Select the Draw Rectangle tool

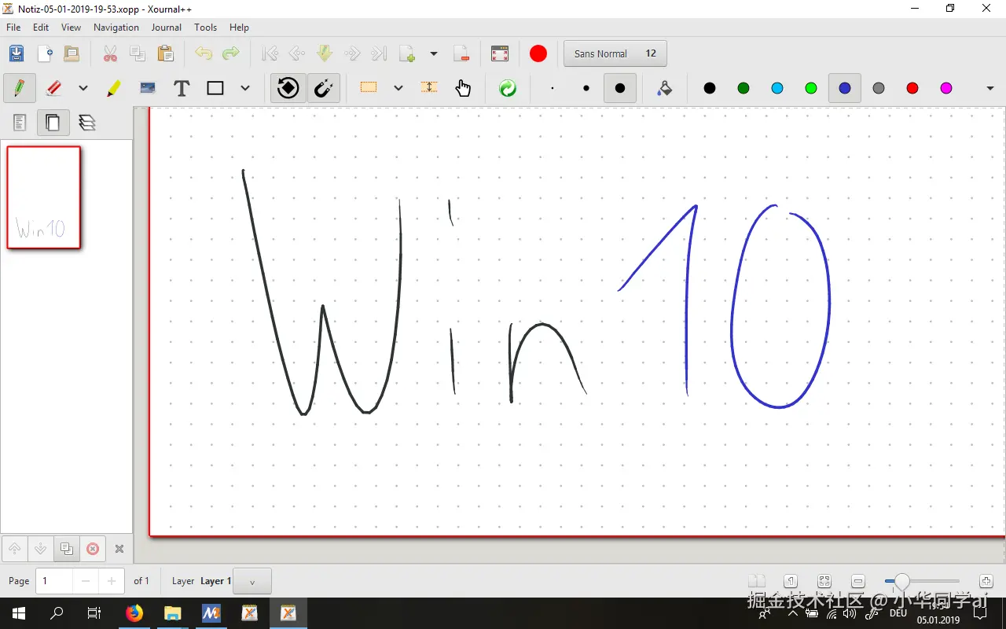click(215, 88)
